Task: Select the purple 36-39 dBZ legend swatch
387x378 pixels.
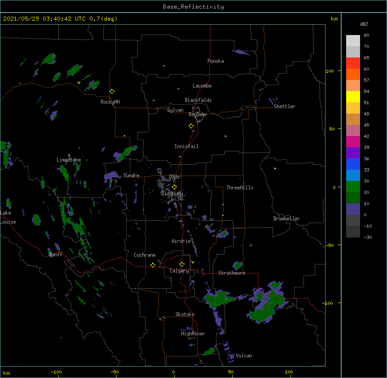Action: (x=353, y=153)
